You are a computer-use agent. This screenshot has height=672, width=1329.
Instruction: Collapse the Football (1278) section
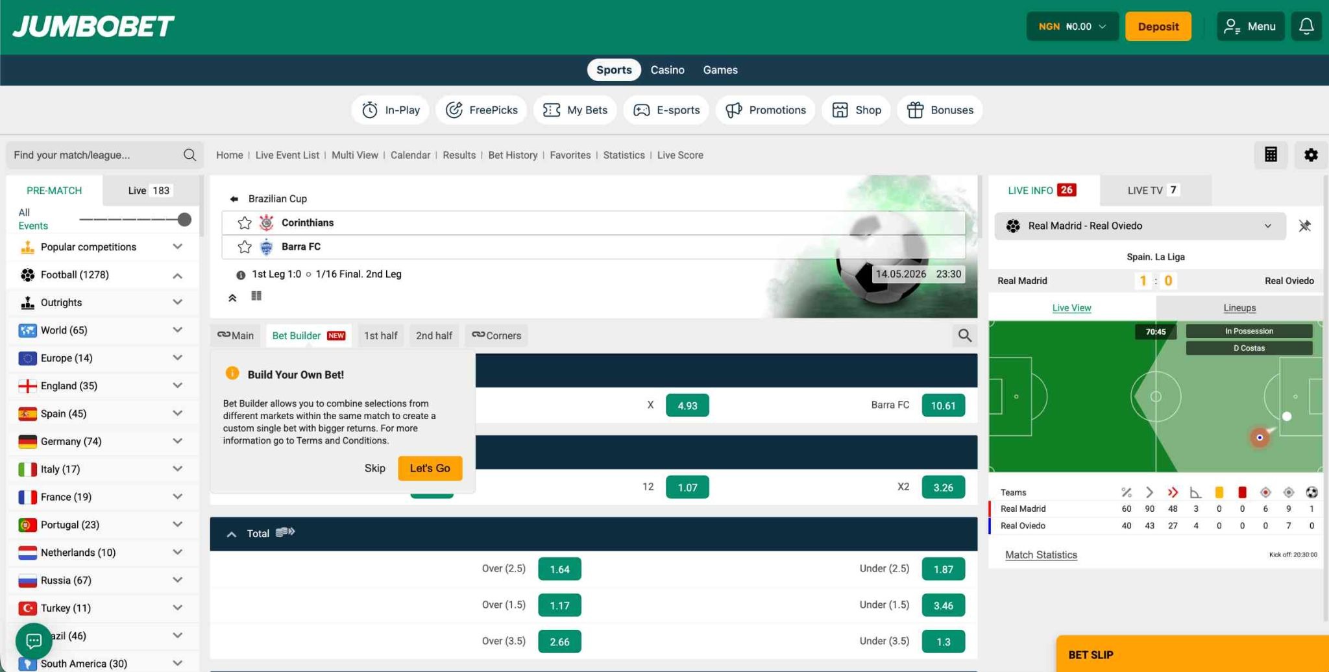[103, 275]
